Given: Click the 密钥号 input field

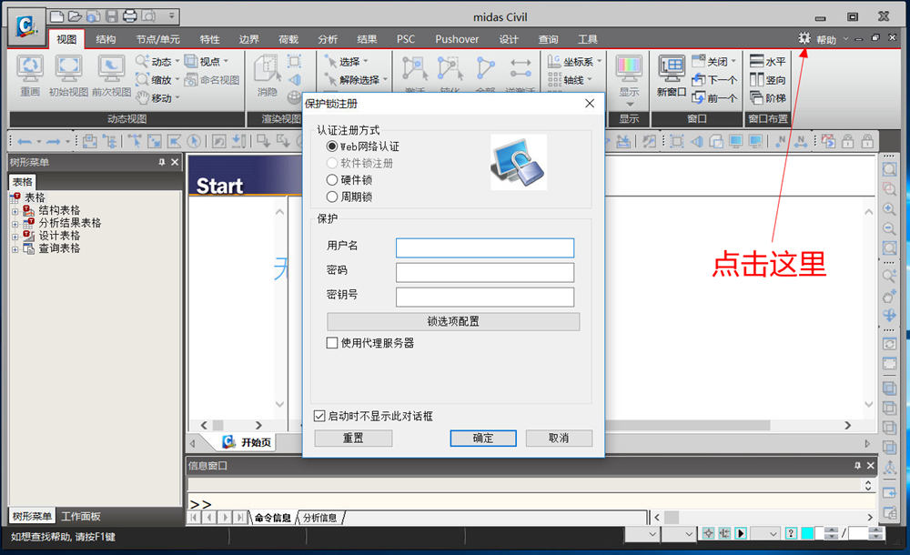Looking at the screenshot, I should (485, 297).
